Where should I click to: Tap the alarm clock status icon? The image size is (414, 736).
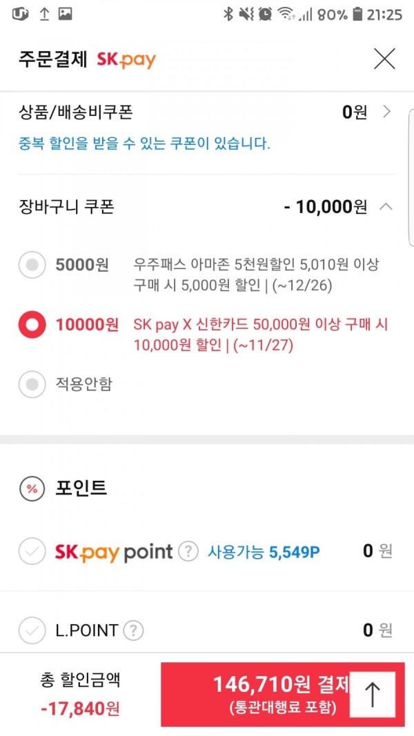tap(265, 14)
